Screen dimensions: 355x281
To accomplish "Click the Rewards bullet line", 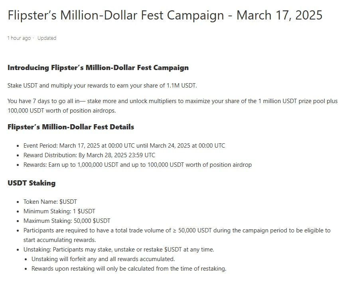I will click(138, 165).
